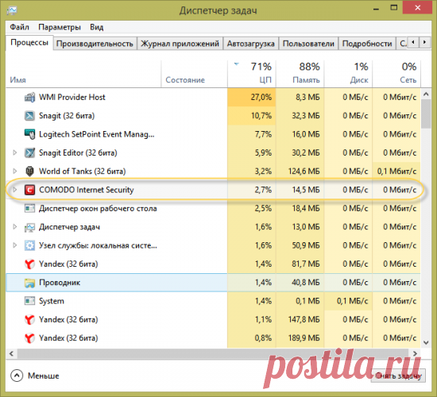437x397 pixels.
Task: Click the Снять задачу button
Action: point(398,376)
